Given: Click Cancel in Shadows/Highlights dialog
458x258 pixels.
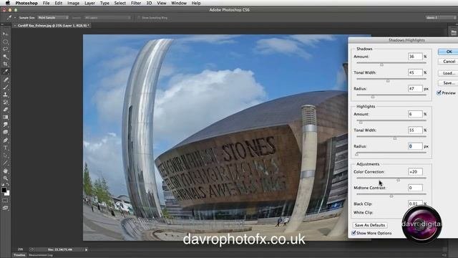Looking at the screenshot, I should point(449,62).
